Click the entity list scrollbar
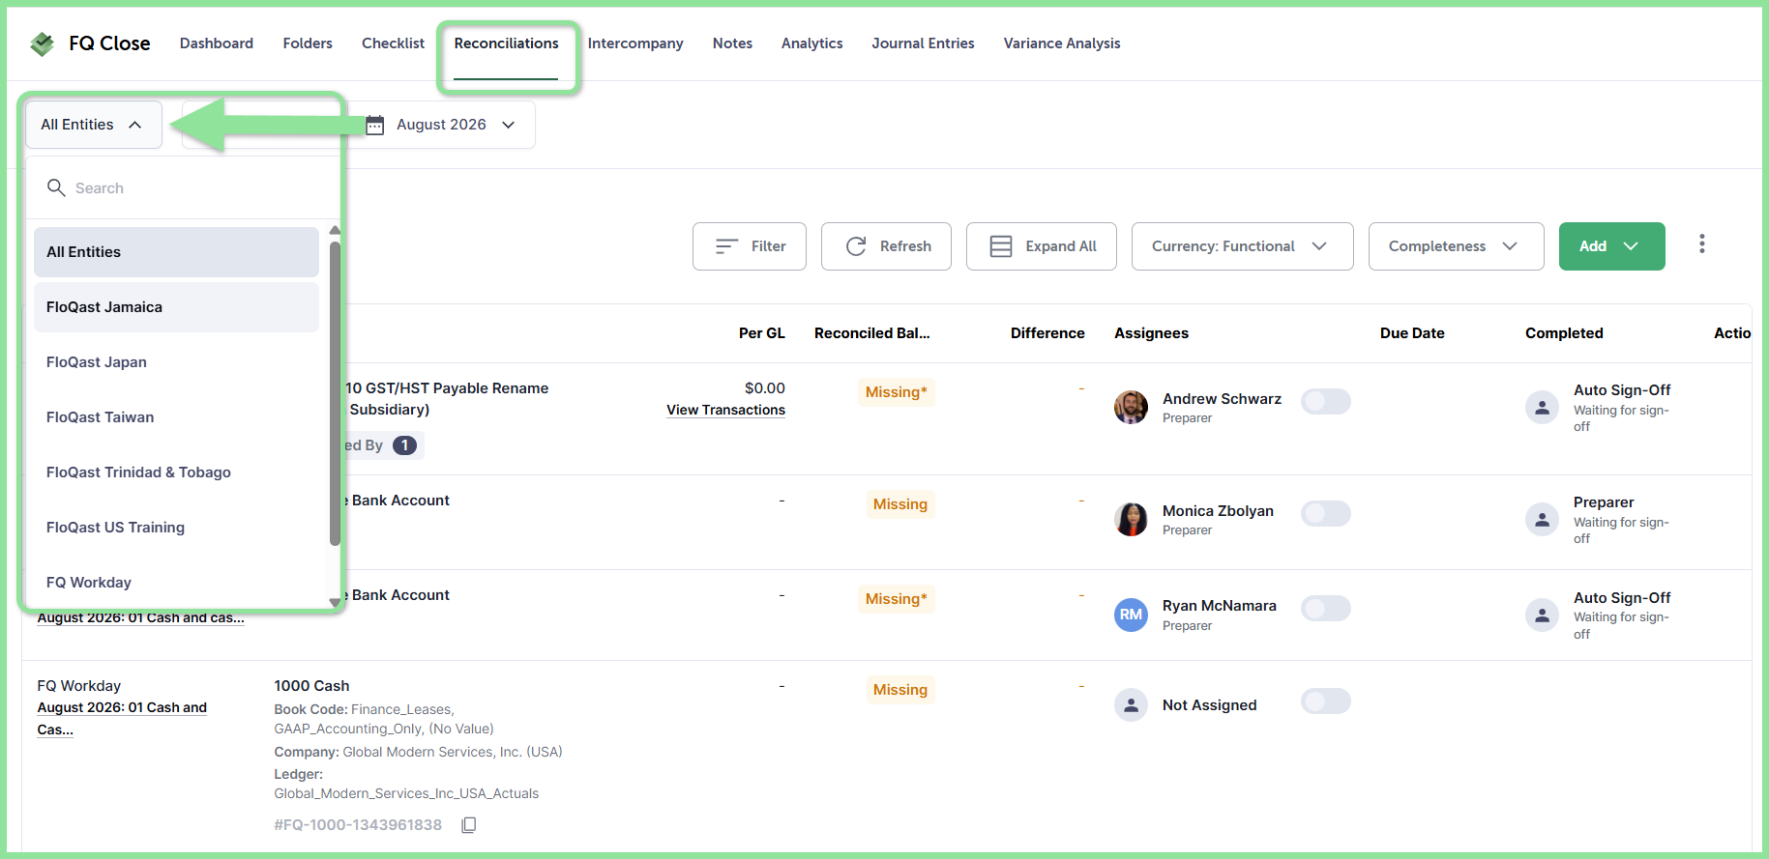This screenshot has height=859, width=1769. (335, 394)
